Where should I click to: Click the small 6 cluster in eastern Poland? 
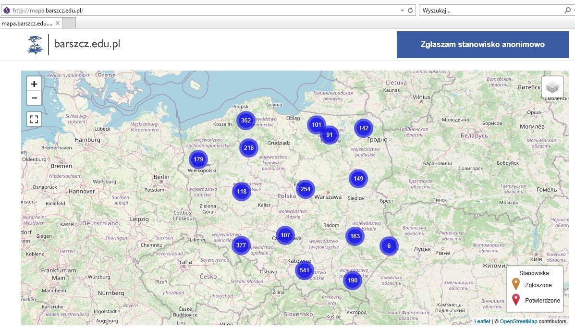(x=389, y=245)
